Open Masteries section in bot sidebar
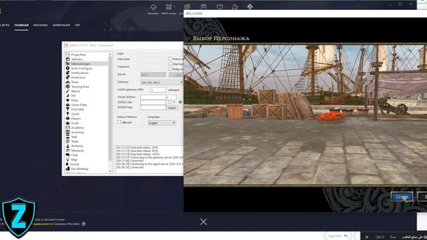427x240 pixels. pos(77,151)
